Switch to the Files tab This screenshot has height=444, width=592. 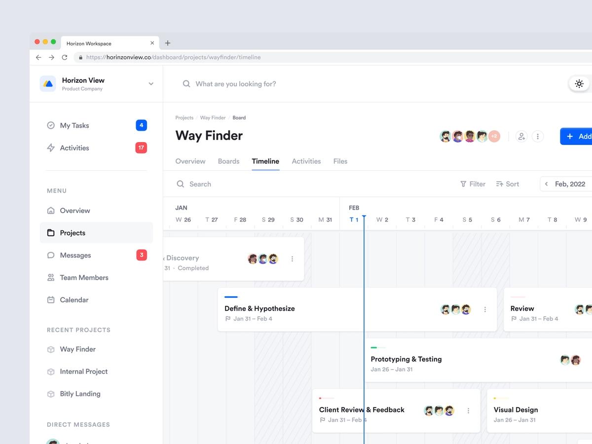[x=340, y=161]
